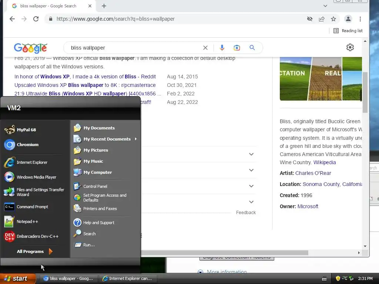Image resolution: width=379 pixels, height=284 pixels.
Task: Expand second People also ask question
Action: tap(251, 170)
